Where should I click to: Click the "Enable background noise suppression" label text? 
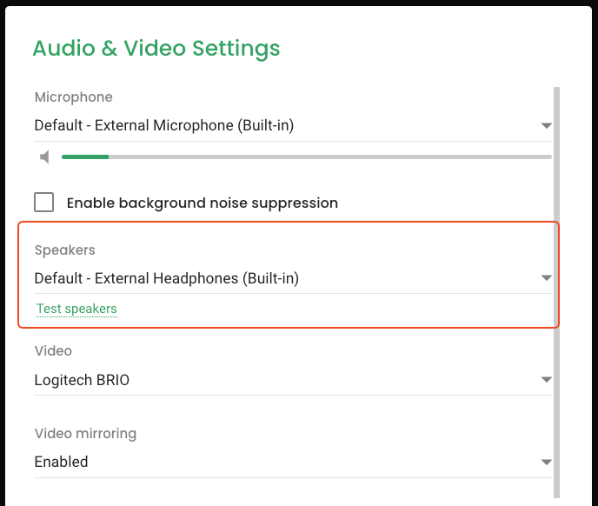coord(202,203)
